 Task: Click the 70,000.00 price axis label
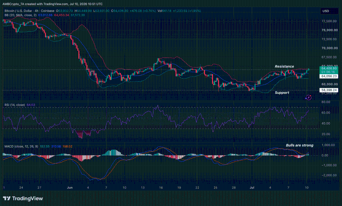pos(329,48)
